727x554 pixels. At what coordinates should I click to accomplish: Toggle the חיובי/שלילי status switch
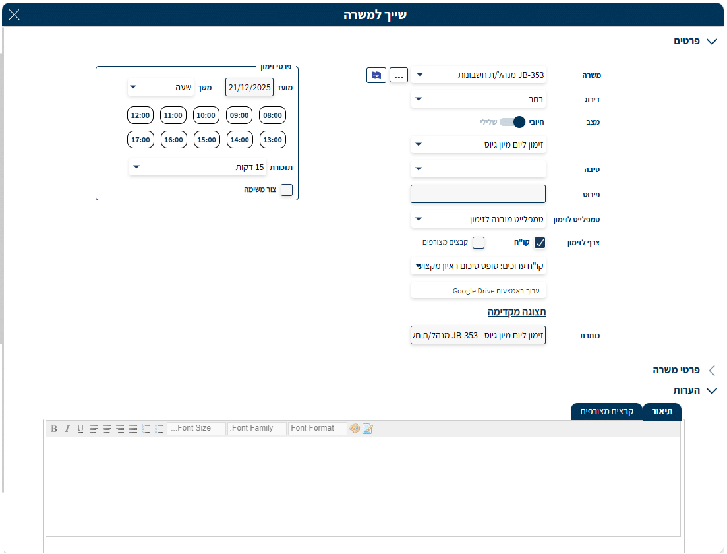pos(512,122)
